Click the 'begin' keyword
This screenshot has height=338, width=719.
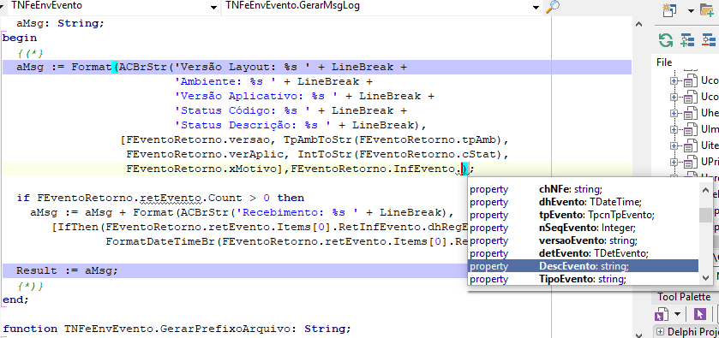coord(20,38)
